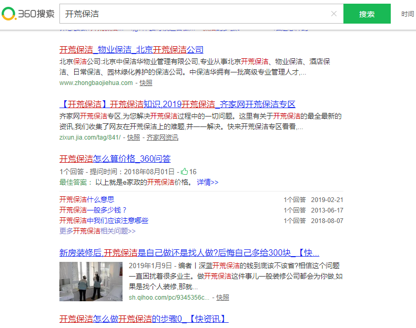This screenshot has width=416, height=328.
Task: Click inside the 开荒保洁 search input field
Action: tap(195, 14)
